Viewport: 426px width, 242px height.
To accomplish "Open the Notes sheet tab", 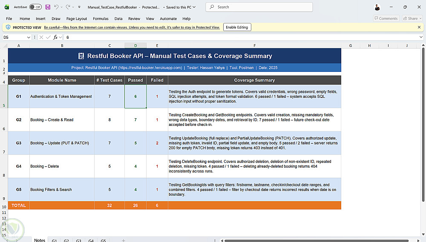I will (40, 240).
